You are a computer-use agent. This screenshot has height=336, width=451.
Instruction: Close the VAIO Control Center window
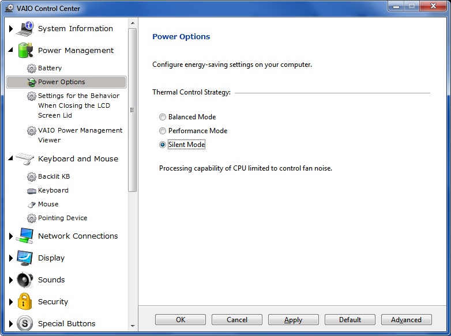(434, 6)
